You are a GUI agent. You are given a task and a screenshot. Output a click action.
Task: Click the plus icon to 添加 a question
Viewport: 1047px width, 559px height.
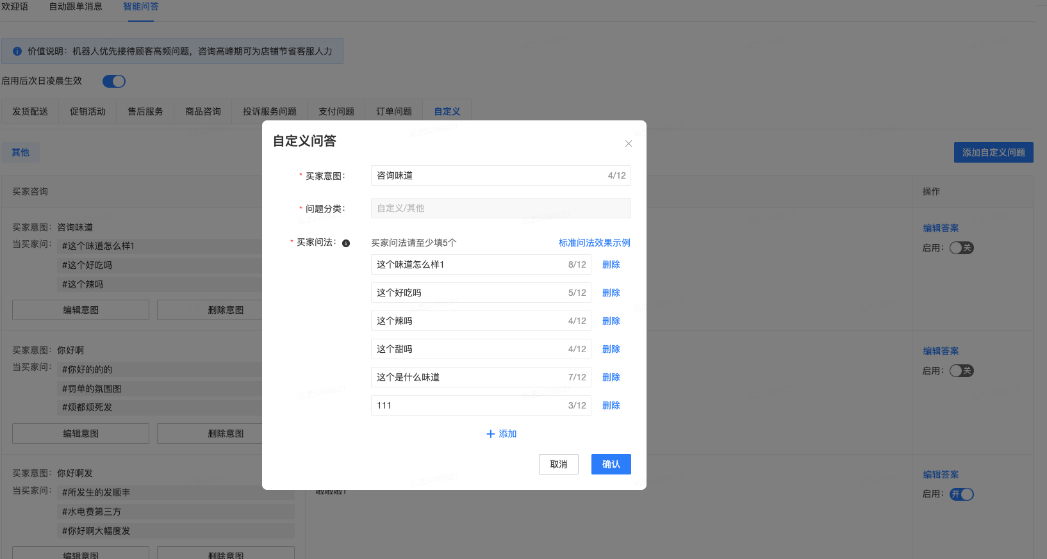tap(491, 434)
